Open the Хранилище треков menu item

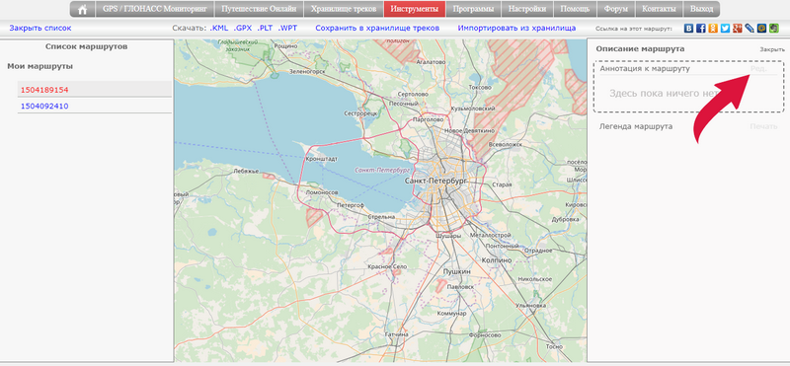click(x=344, y=9)
